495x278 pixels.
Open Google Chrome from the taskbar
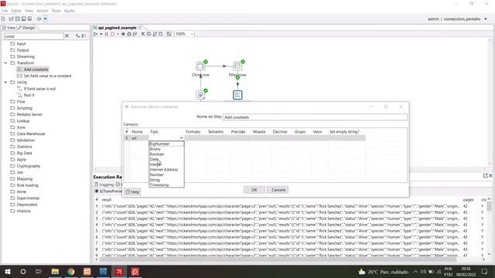point(71,271)
